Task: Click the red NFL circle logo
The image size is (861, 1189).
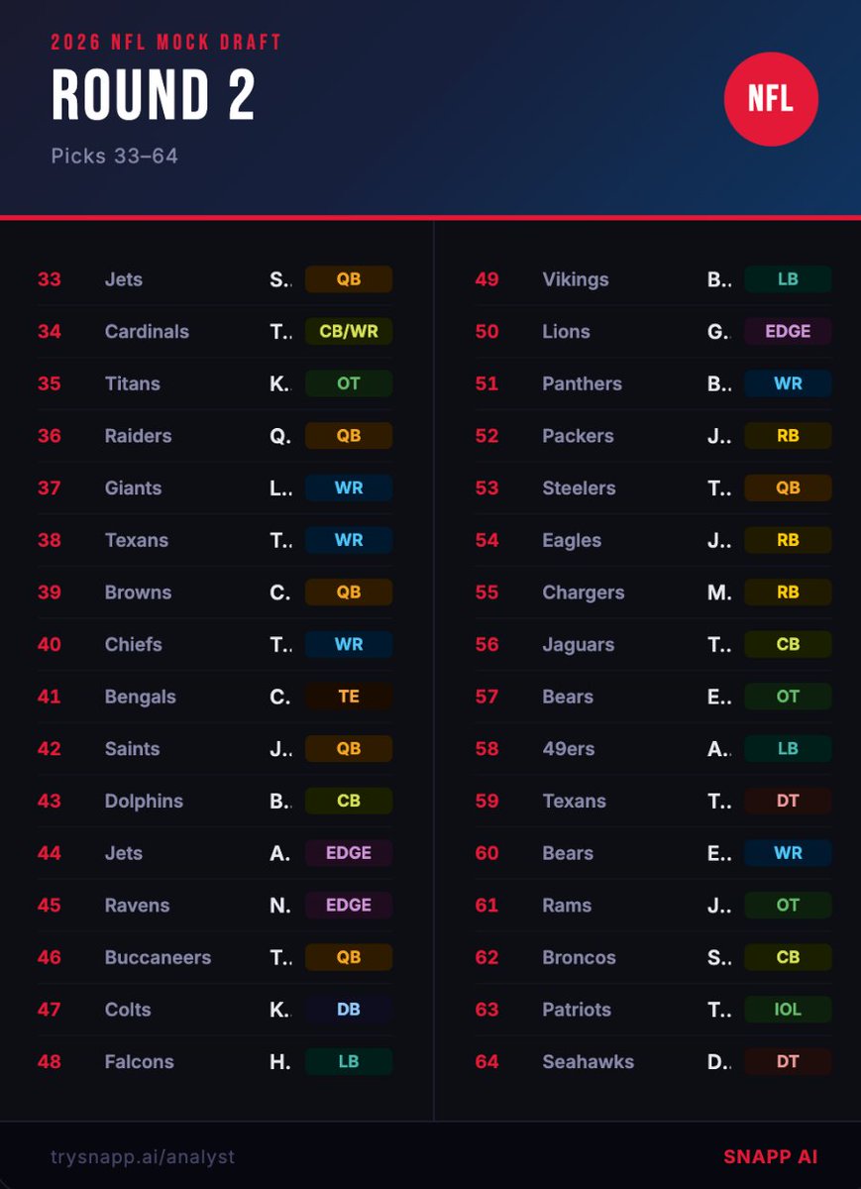Action: point(771,99)
